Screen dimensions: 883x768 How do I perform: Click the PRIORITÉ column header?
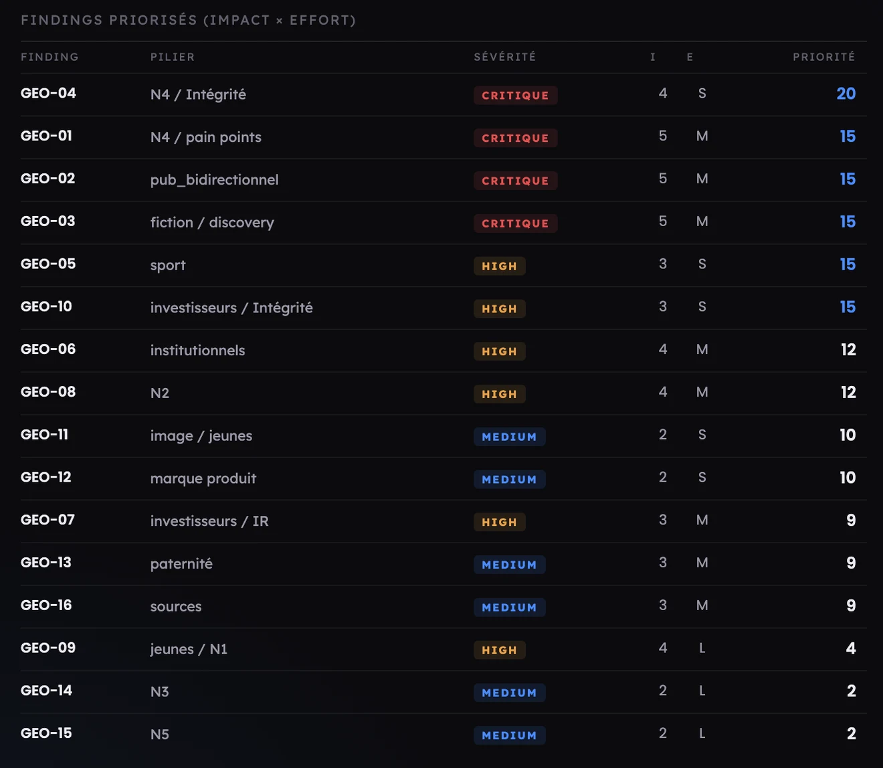coord(824,57)
